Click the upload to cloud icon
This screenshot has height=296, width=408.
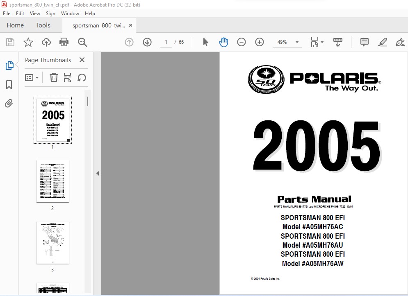tap(46, 42)
